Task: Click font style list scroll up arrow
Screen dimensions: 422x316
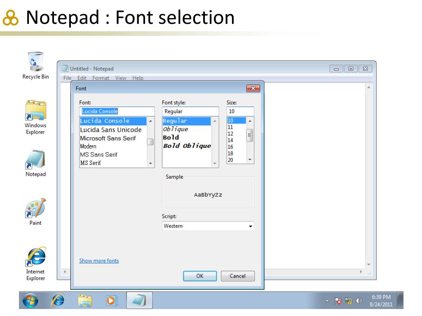Action: [215, 121]
